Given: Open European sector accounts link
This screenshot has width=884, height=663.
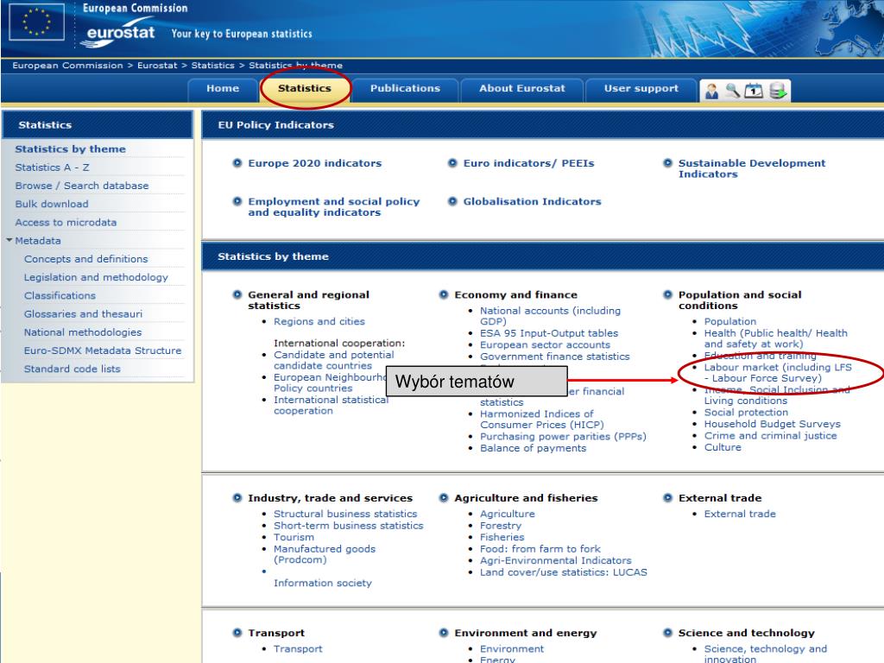Looking at the screenshot, I should (546, 344).
